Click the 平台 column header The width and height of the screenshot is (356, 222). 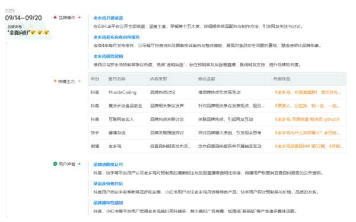pos(95,79)
